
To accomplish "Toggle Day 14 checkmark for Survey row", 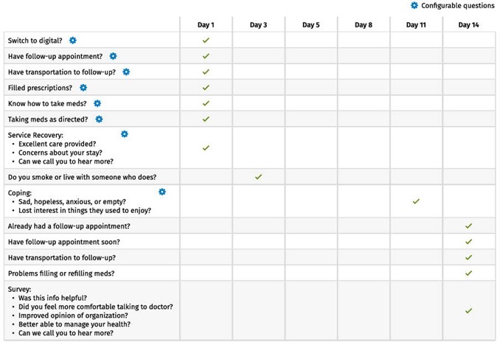I will [x=468, y=311].
